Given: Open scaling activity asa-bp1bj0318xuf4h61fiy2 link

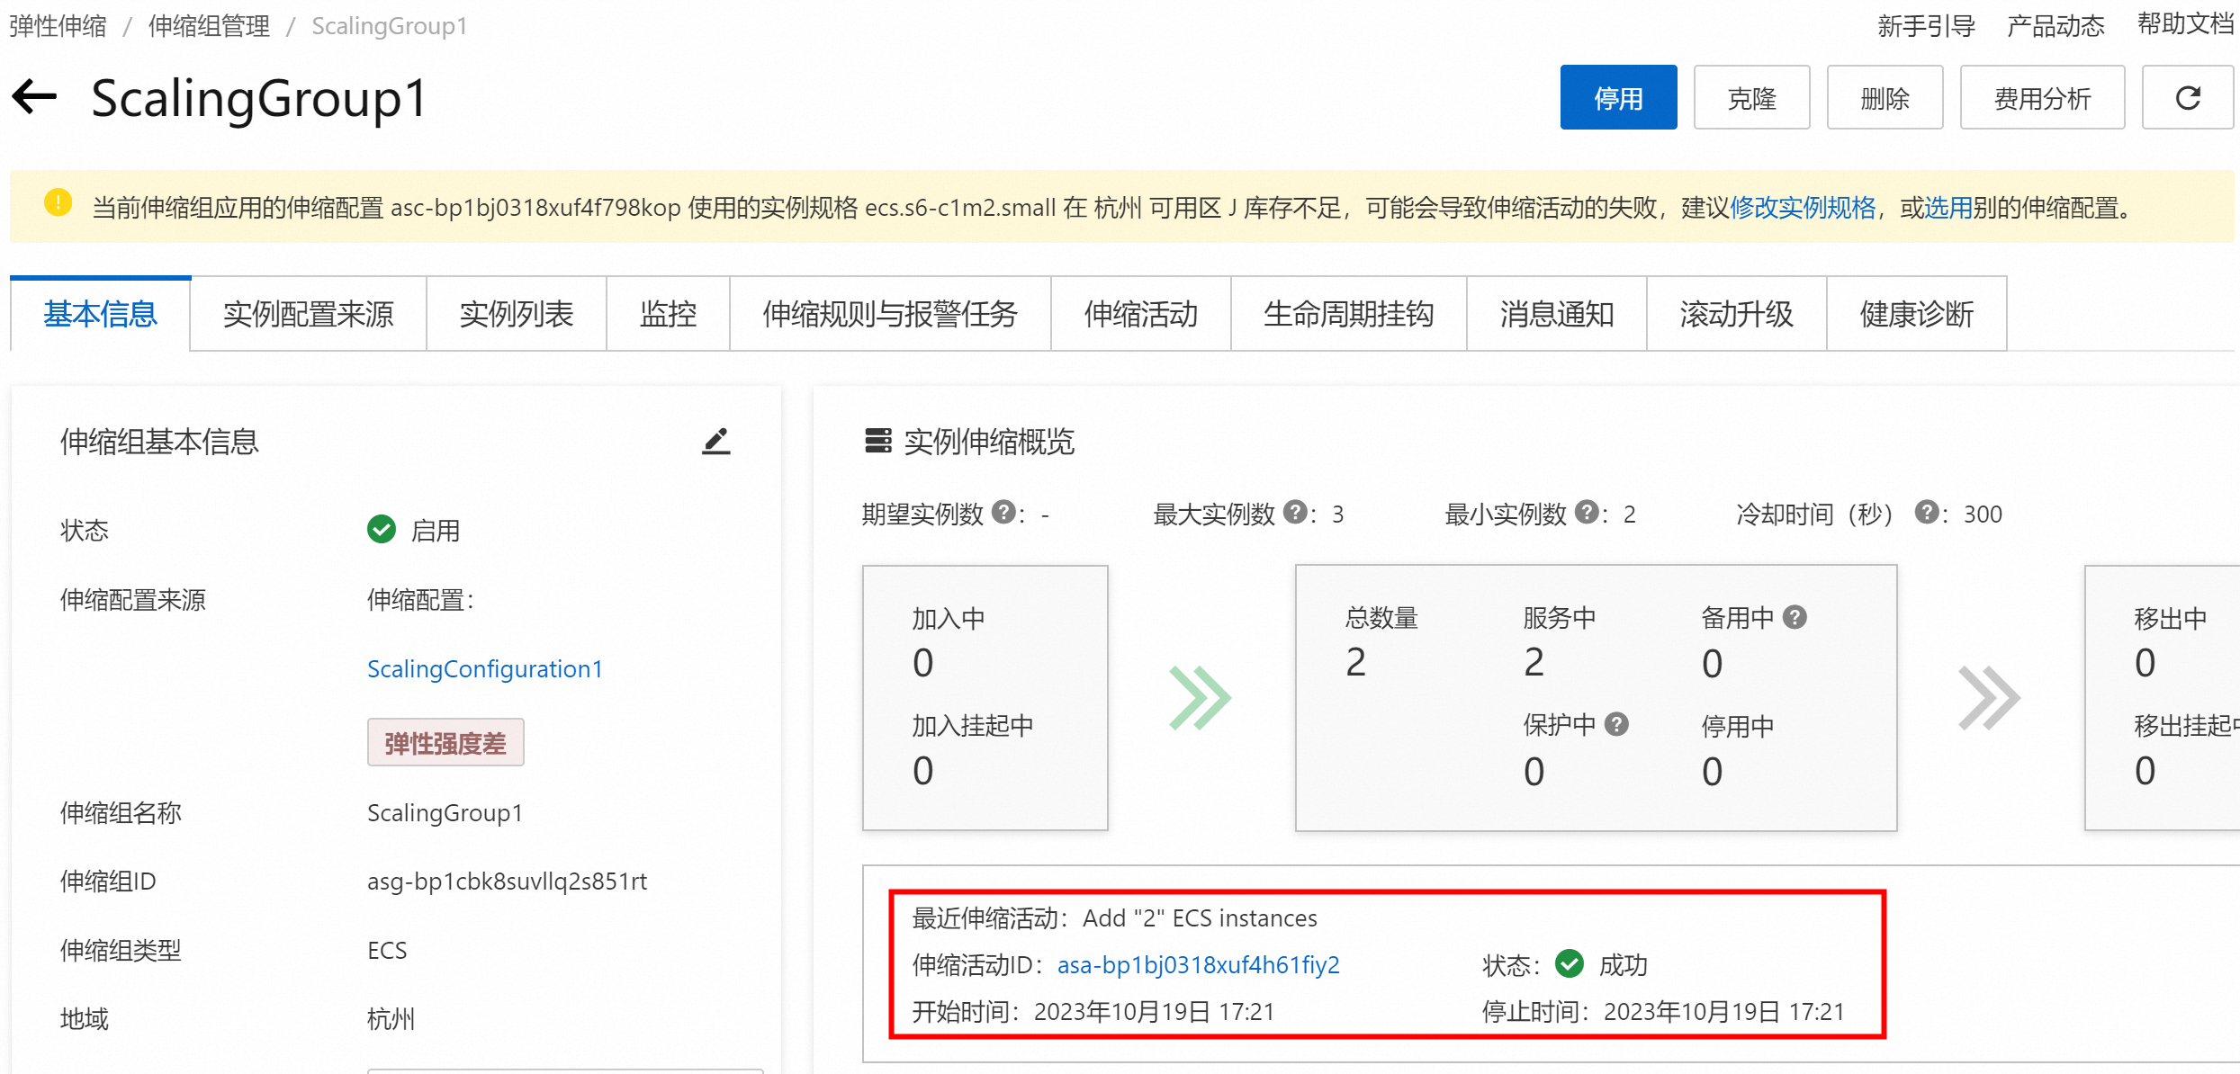Looking at the screenshot, I should coord(1198,964).
